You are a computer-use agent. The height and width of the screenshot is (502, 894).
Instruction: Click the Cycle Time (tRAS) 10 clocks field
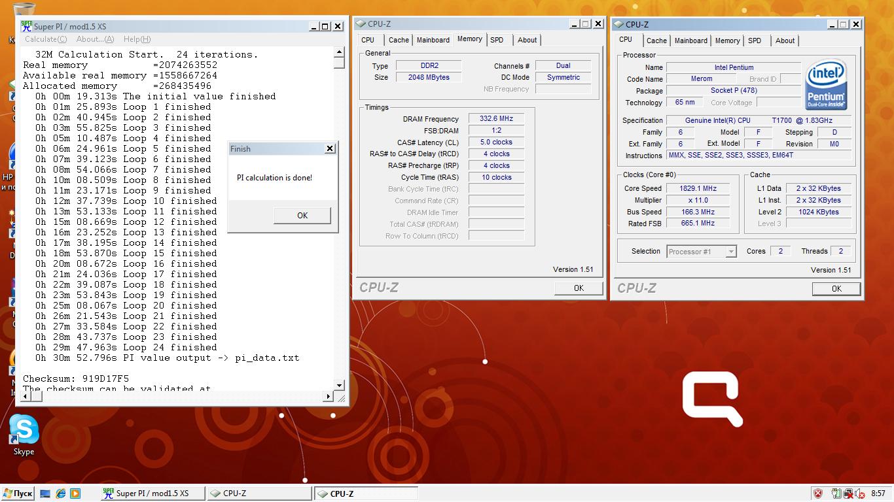[496, 177]
